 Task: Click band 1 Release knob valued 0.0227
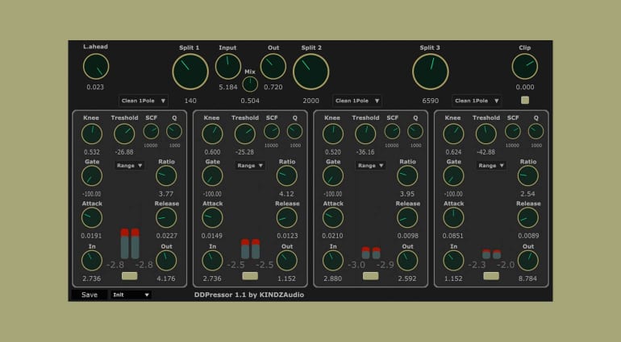click(x=166, y=217)
